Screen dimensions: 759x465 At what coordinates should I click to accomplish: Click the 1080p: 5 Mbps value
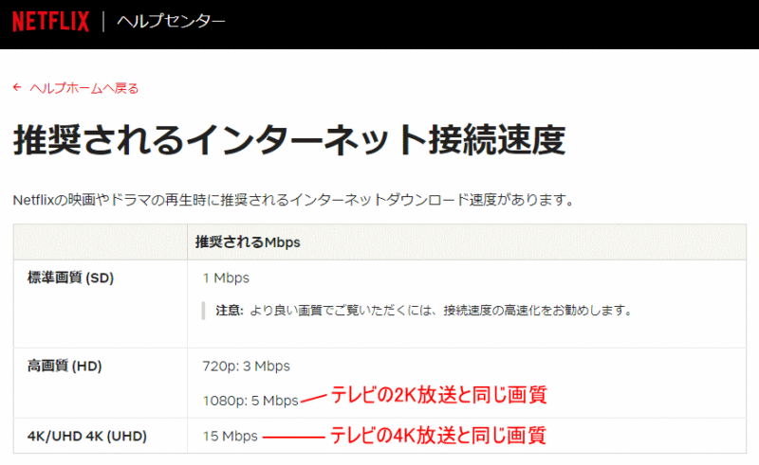(250, 401)
